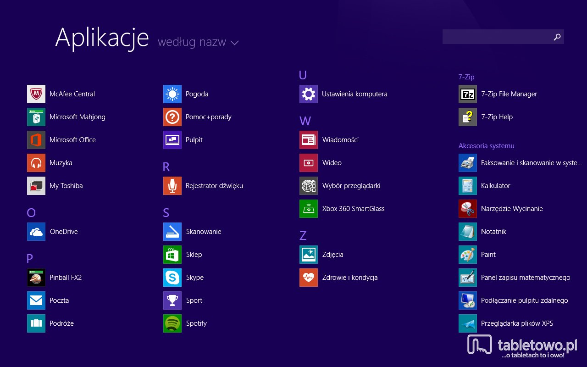This screenshot has height=367, width=587.
Task: Open the Zdjęcia photos icon
Action: (309, 255)
